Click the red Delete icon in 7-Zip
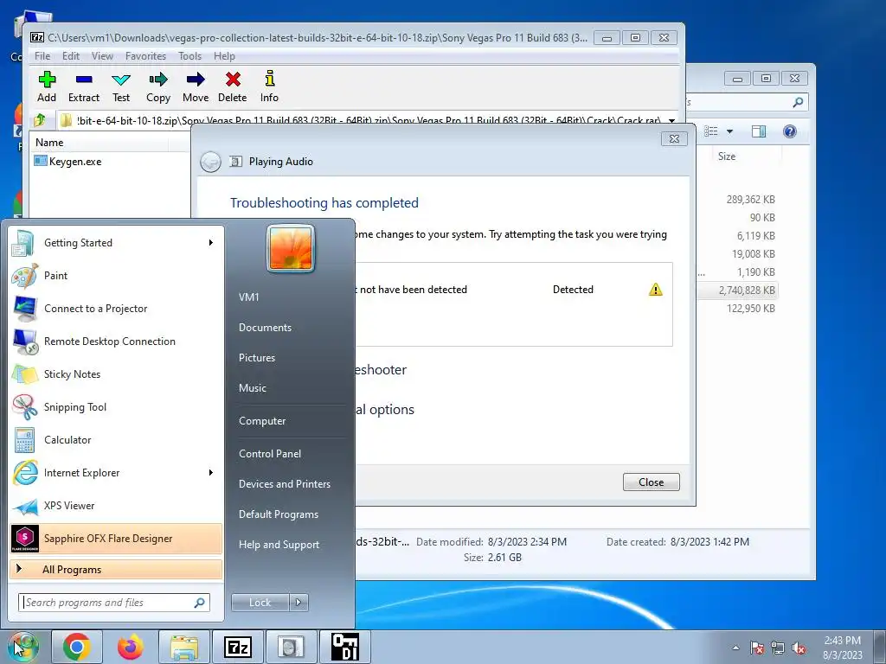The width and height of the screenshot is (886, 664). click(232, 87)
